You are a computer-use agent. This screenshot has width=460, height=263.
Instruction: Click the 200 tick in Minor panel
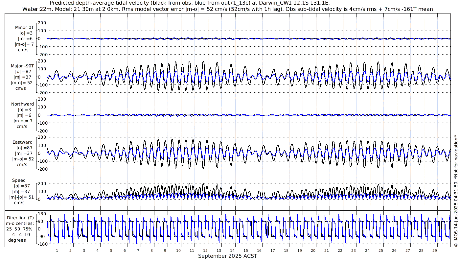click(x=42, y=23)
